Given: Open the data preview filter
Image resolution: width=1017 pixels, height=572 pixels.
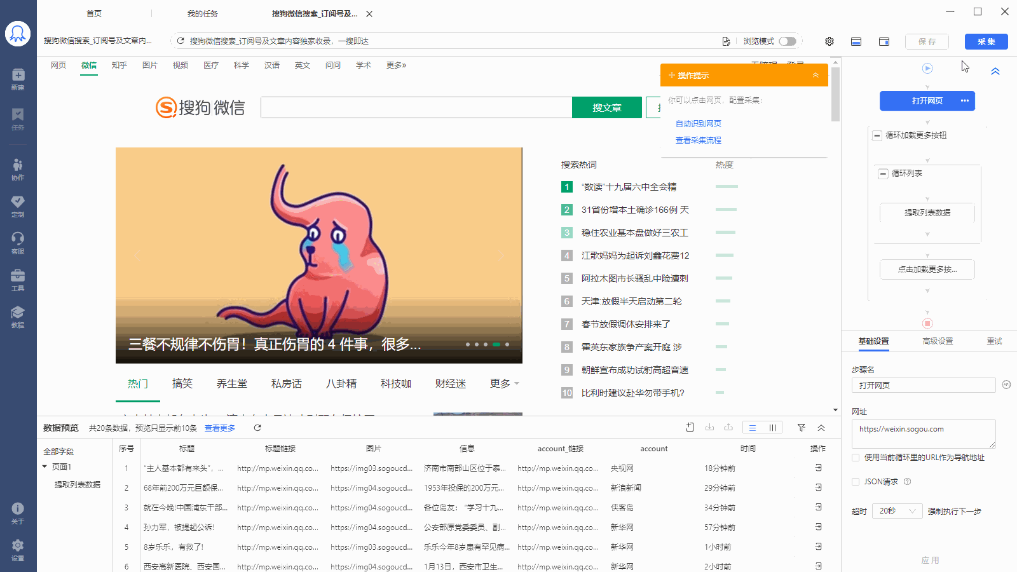Looking at the screenshot, I should [x=802, y=428].
